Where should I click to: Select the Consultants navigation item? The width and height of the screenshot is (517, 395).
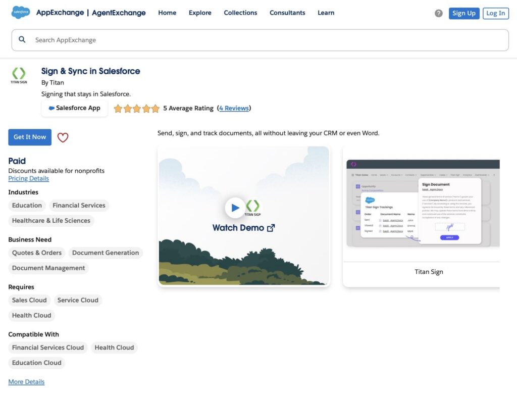point(287,13)
